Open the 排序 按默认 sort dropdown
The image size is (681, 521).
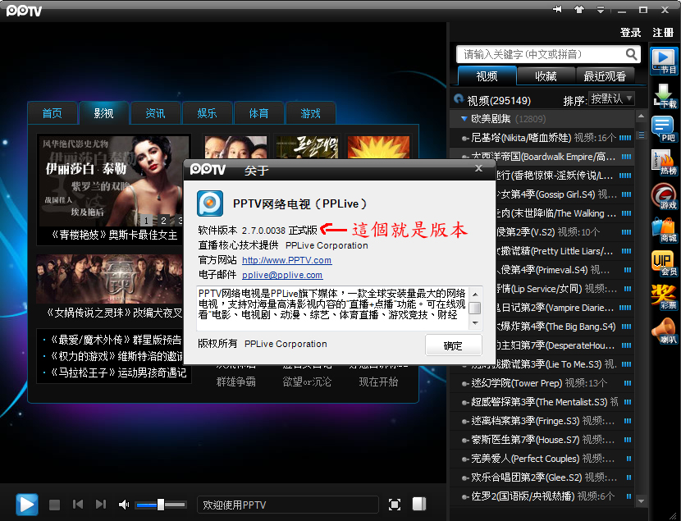point(611,98)
